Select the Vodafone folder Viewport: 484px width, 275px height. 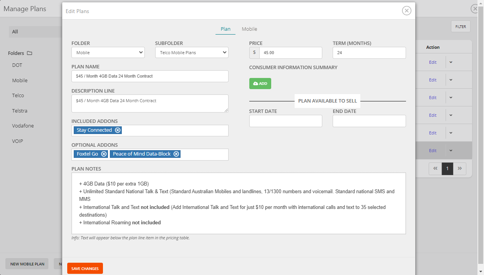pos(23,126)
